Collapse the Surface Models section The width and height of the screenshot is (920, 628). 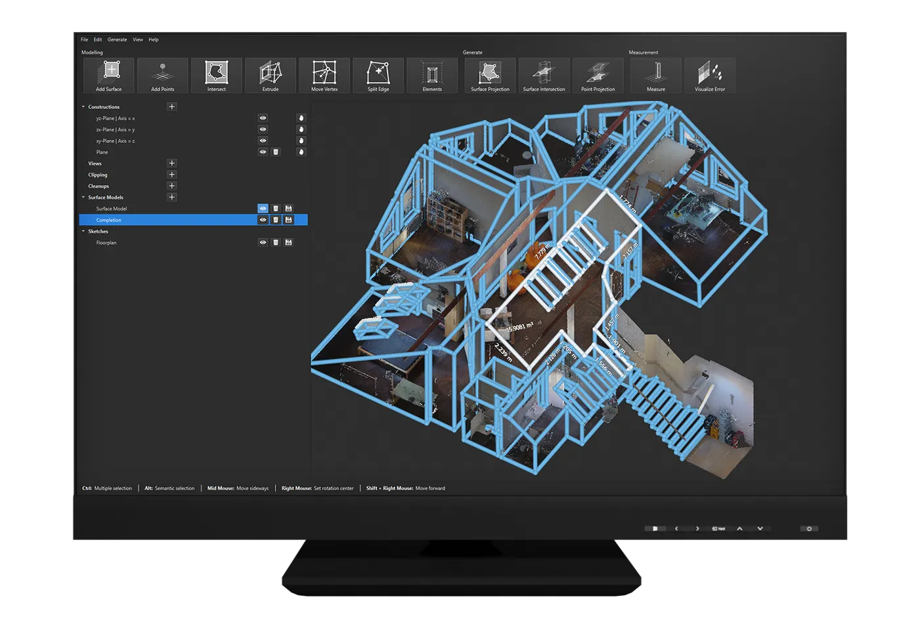pos(83,198)
